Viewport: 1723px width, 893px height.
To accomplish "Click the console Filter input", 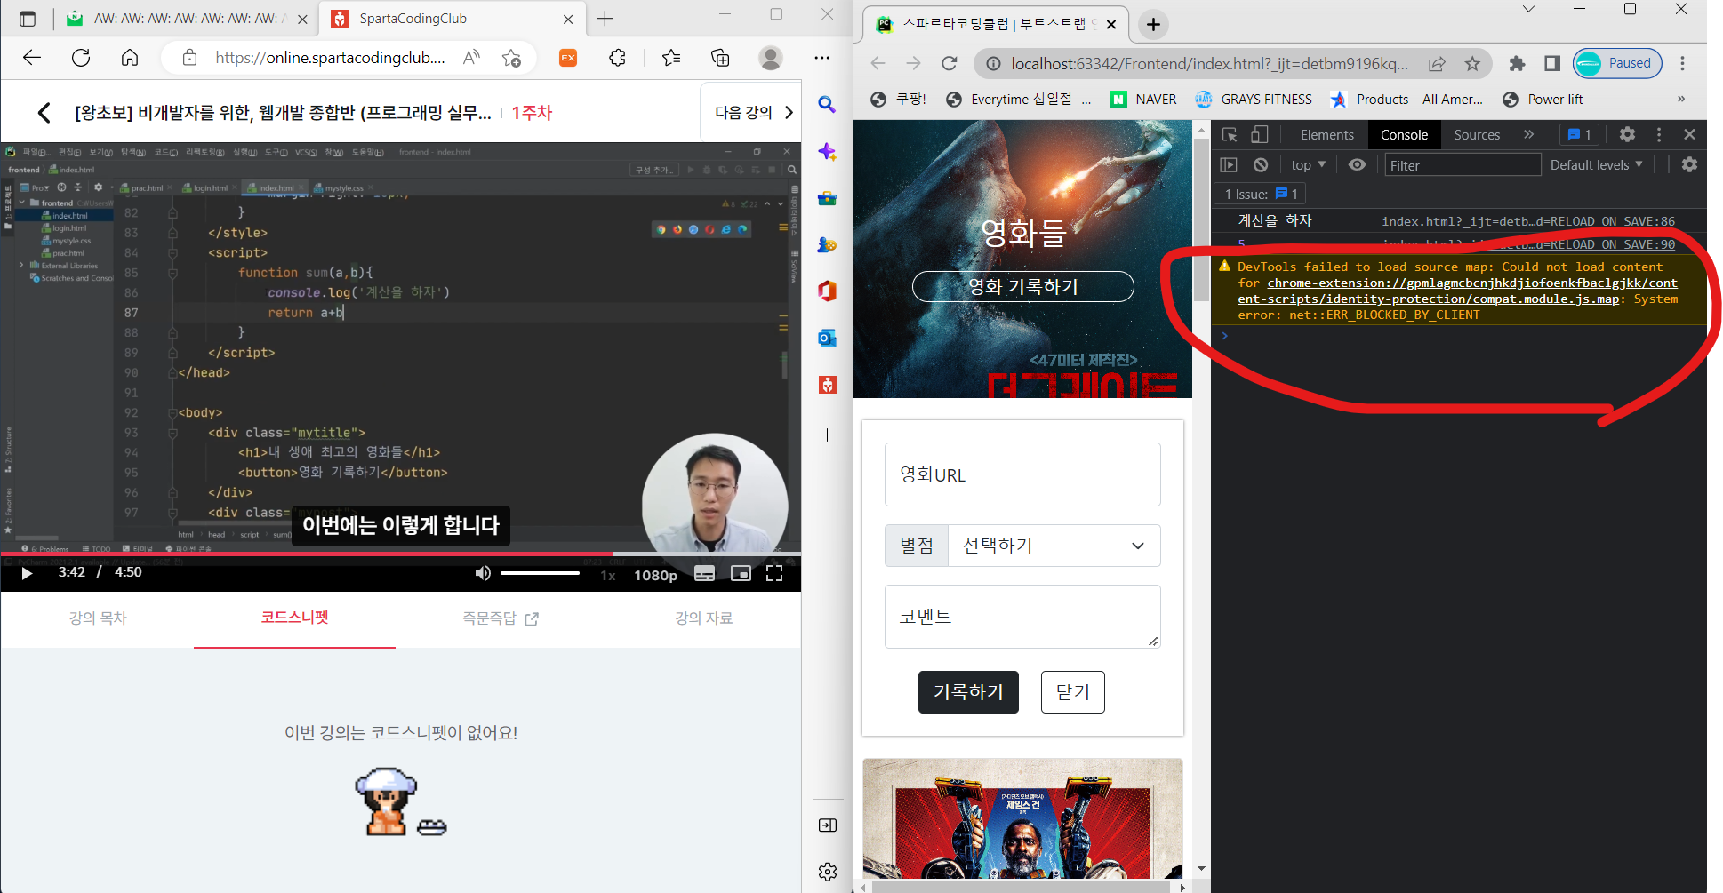I will (x=1463, y=165).
